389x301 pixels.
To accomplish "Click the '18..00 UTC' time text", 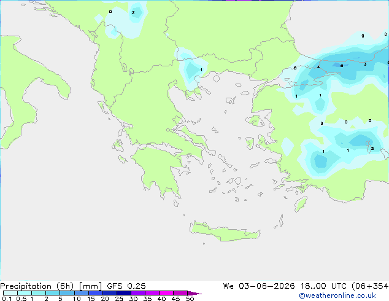I will coord(323,286).
